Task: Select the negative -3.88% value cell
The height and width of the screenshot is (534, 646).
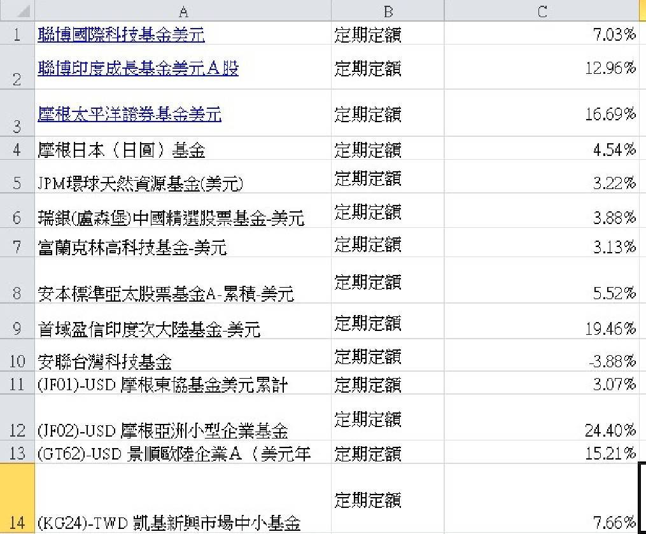Action: point(542,355)
